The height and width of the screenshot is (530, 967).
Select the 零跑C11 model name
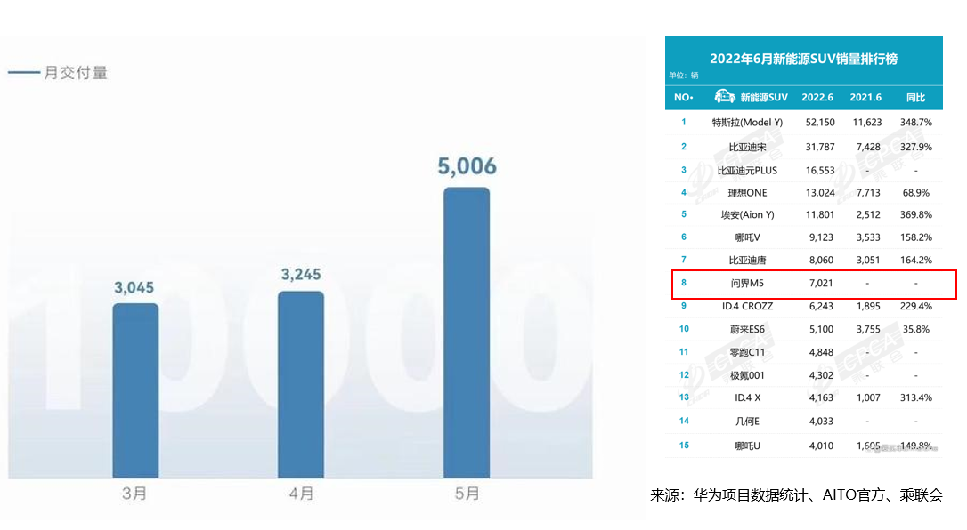pyautogui.click(x=747, y=352)
